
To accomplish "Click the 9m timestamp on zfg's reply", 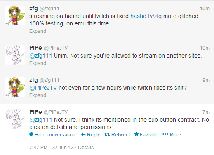I will pyautogui.click(x=206, y=80).
